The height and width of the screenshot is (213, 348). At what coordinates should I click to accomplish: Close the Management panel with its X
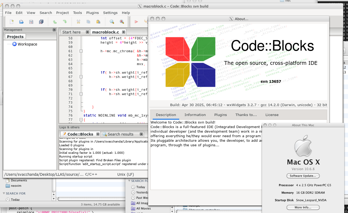tap(54, 30)
